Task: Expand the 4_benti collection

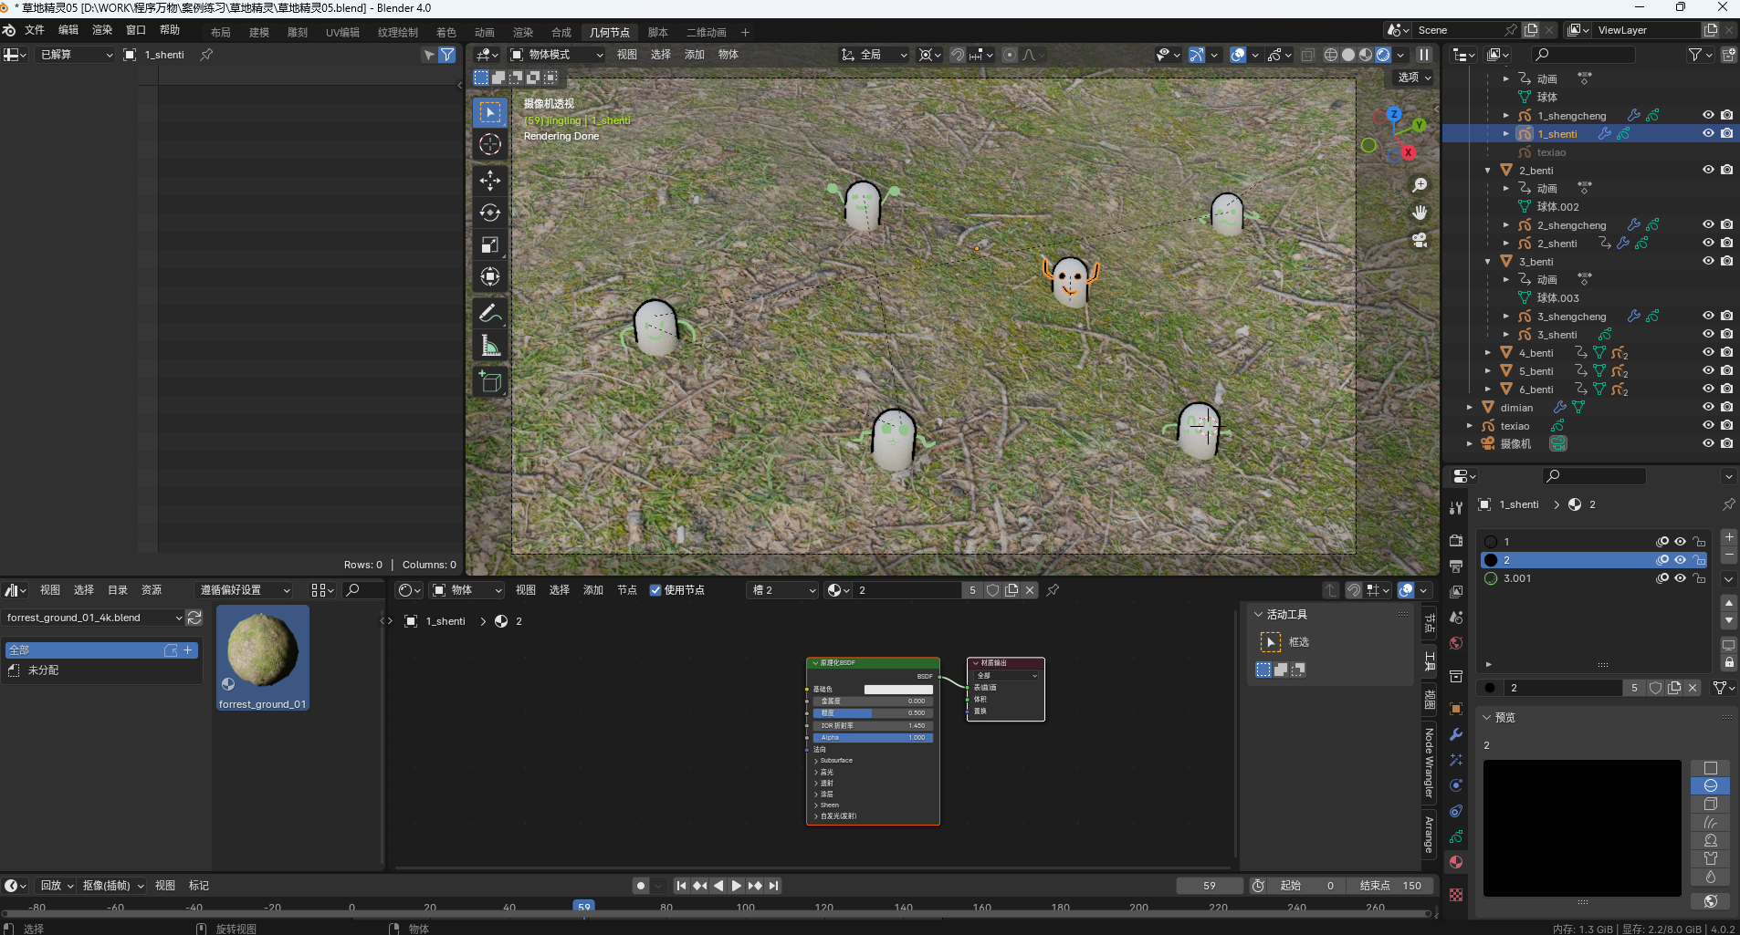Action: pos(1488,352)
